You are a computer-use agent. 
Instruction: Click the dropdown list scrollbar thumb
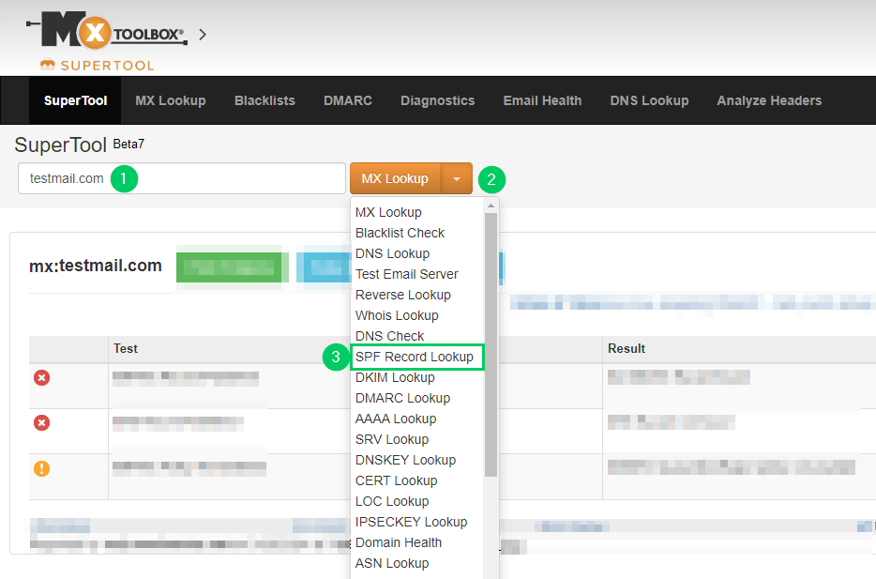coord(491,344)
